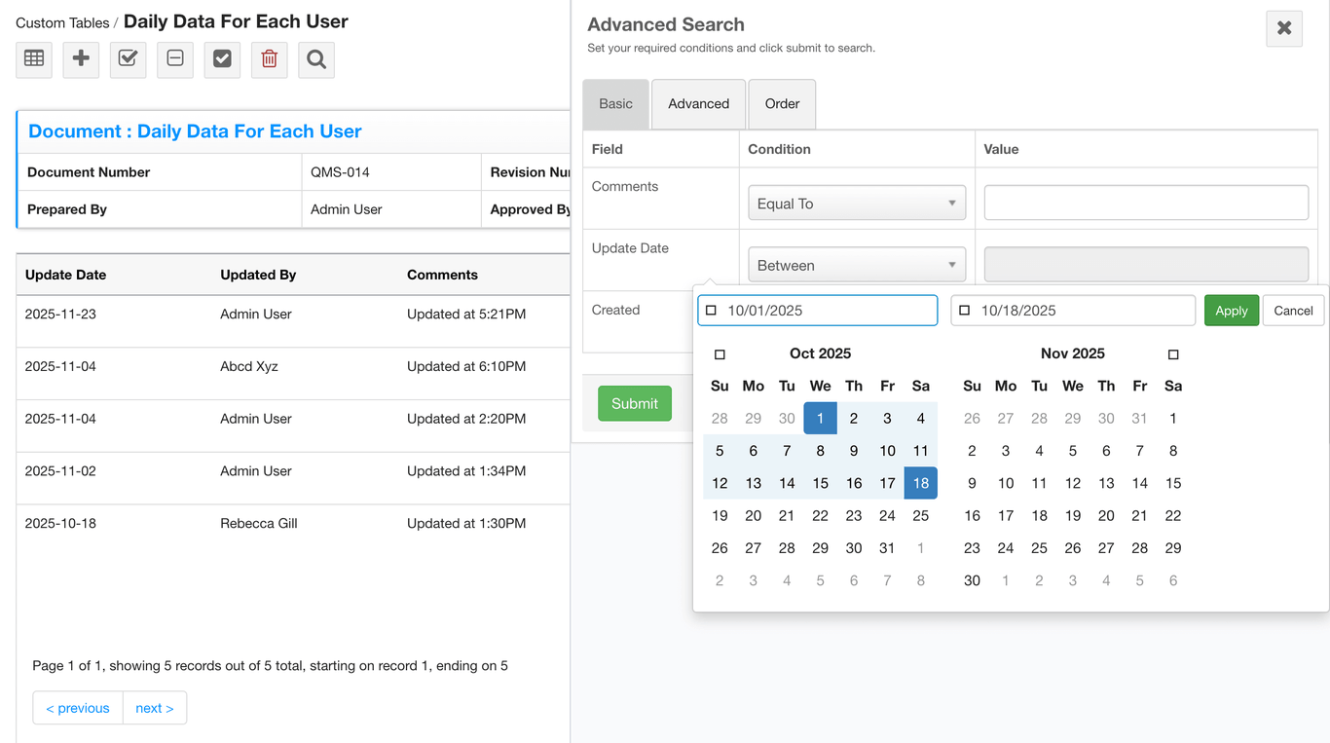Screen dimensions: 1330x743
Task: Pick the highlighted end date October 18
Action: coord(921,483)
